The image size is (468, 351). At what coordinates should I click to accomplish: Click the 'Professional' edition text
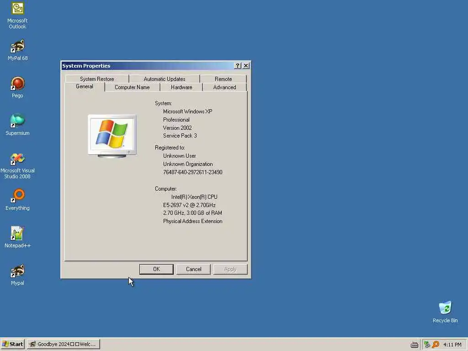tap(176, 120)
